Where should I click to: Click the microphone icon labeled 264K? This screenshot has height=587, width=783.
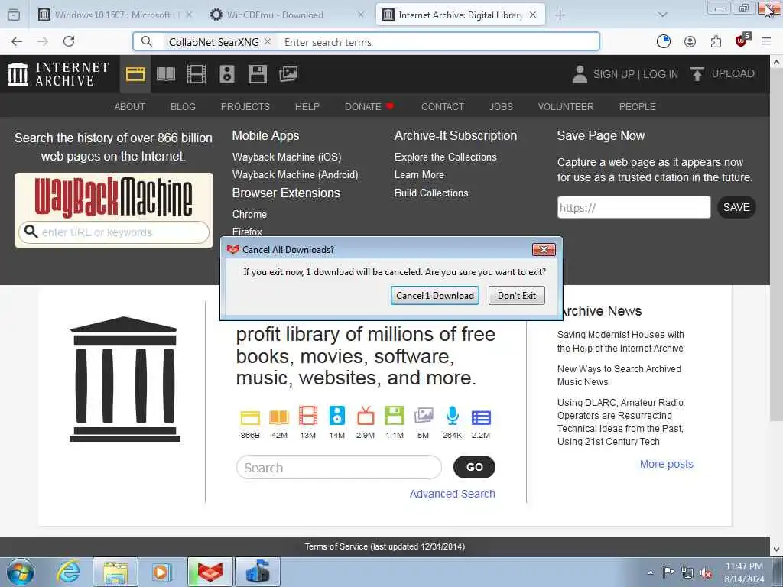pos(453,416)
